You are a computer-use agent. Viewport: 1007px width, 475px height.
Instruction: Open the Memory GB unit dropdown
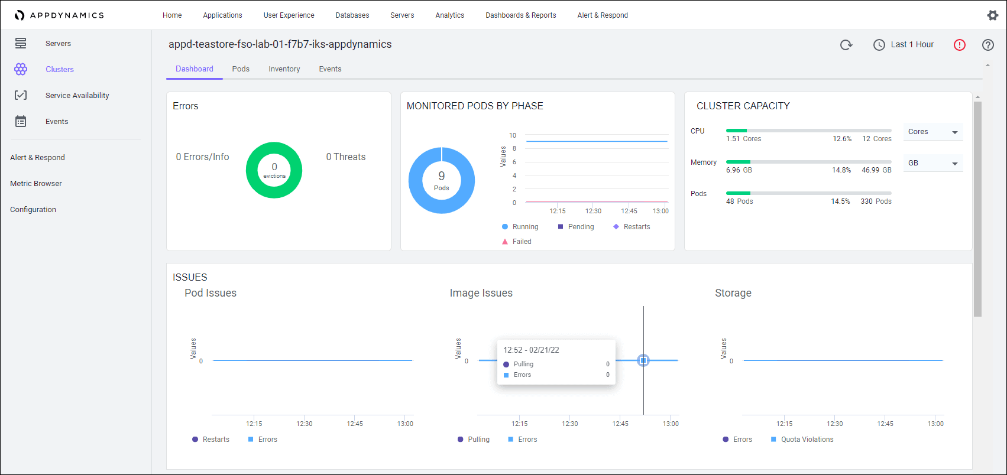933,163
